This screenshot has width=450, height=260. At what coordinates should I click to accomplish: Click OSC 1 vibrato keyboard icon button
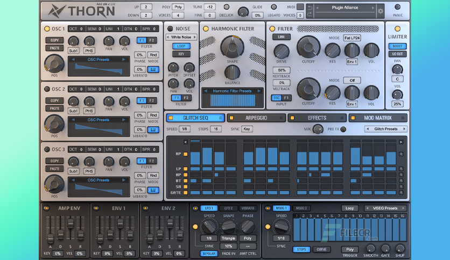click(x=153, y=69)
